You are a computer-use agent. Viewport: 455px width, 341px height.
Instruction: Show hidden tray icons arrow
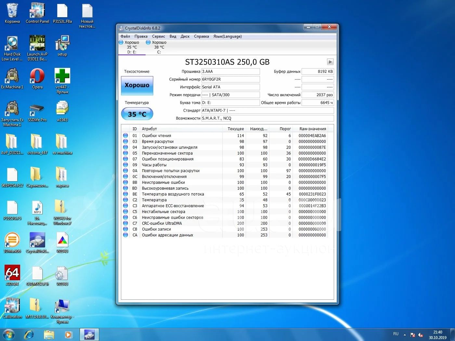coord(405,335)
